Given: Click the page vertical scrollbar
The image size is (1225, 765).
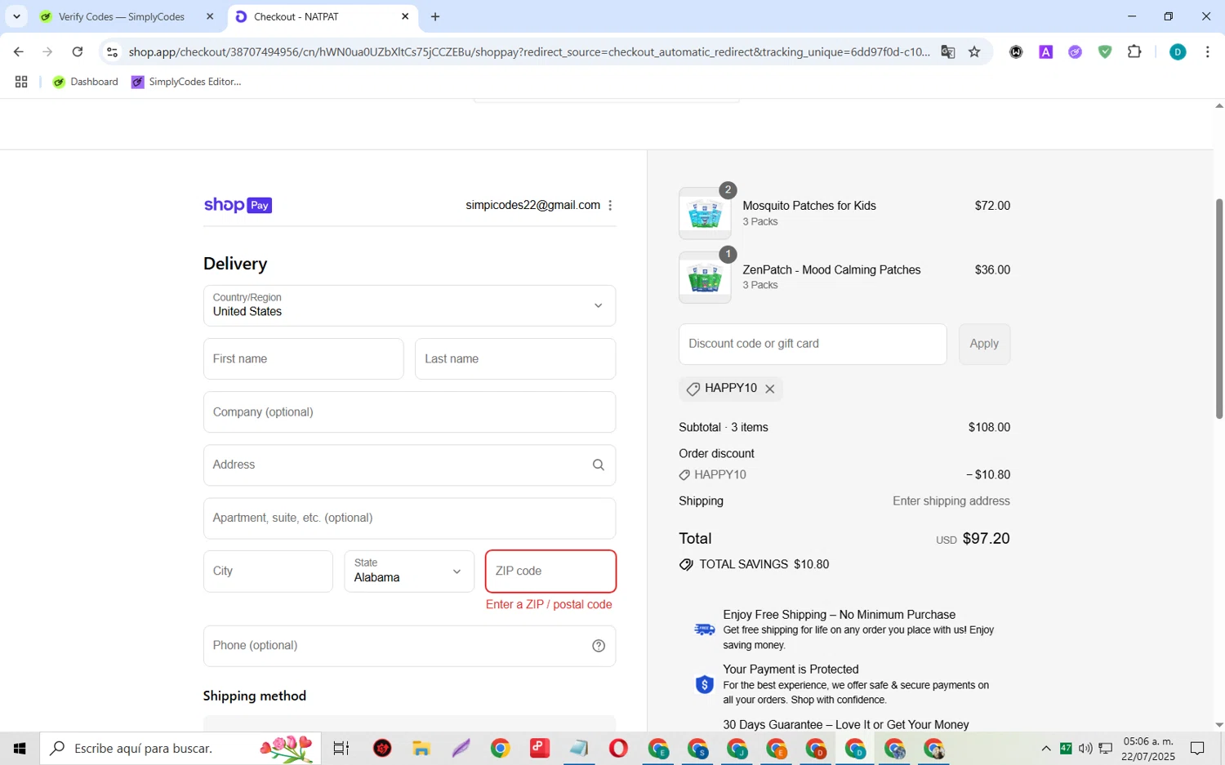Looking at the screenshot, I should click(1219, 309).
